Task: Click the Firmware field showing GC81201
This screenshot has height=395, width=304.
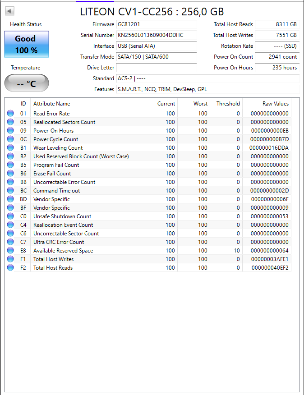Action: [x=157, y=24]
